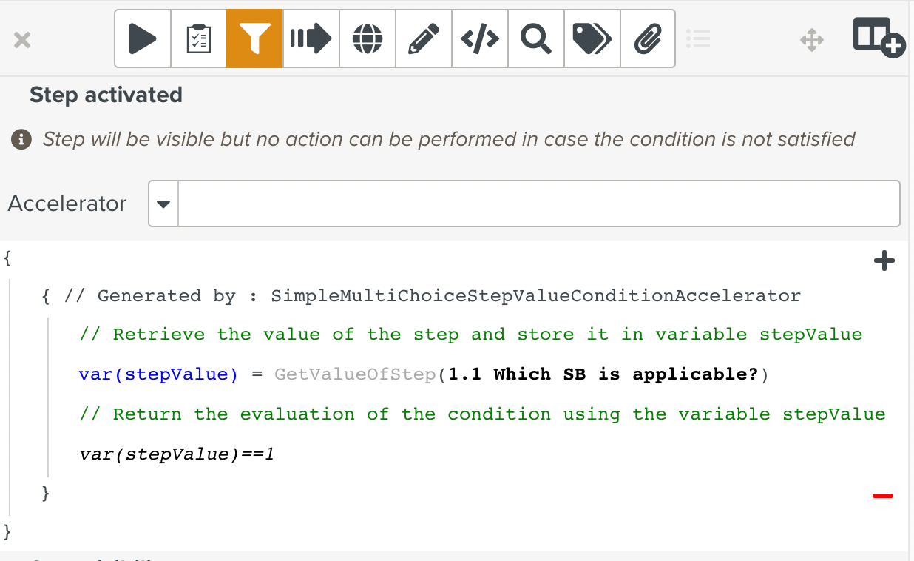Add a condition with the plus button

pyautogui.click(x=884, y=260)
